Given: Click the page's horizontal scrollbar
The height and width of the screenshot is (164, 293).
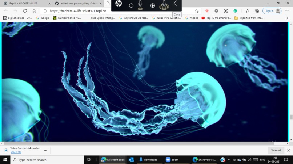Looking at the screenshot, I should [139, 143].
